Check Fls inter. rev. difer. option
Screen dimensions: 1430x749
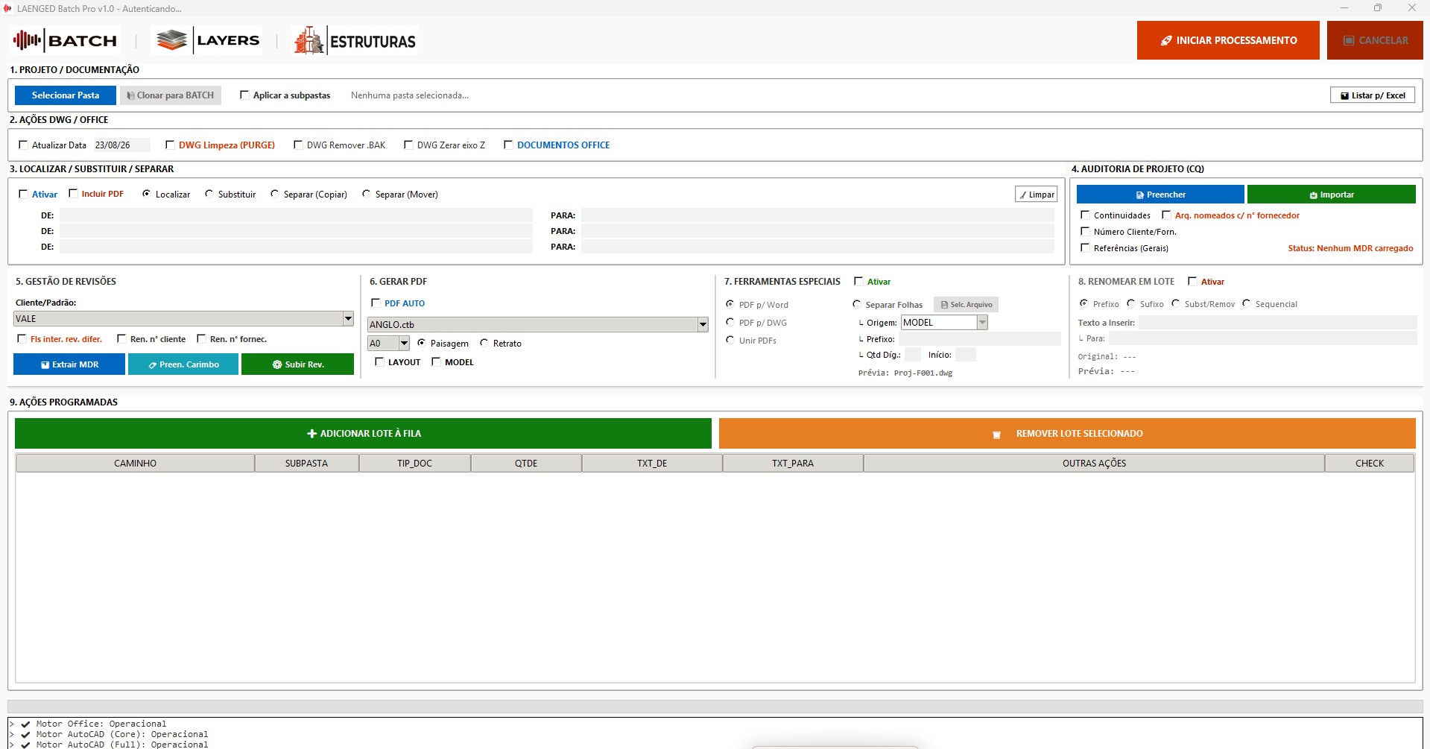tap(22, 338)
